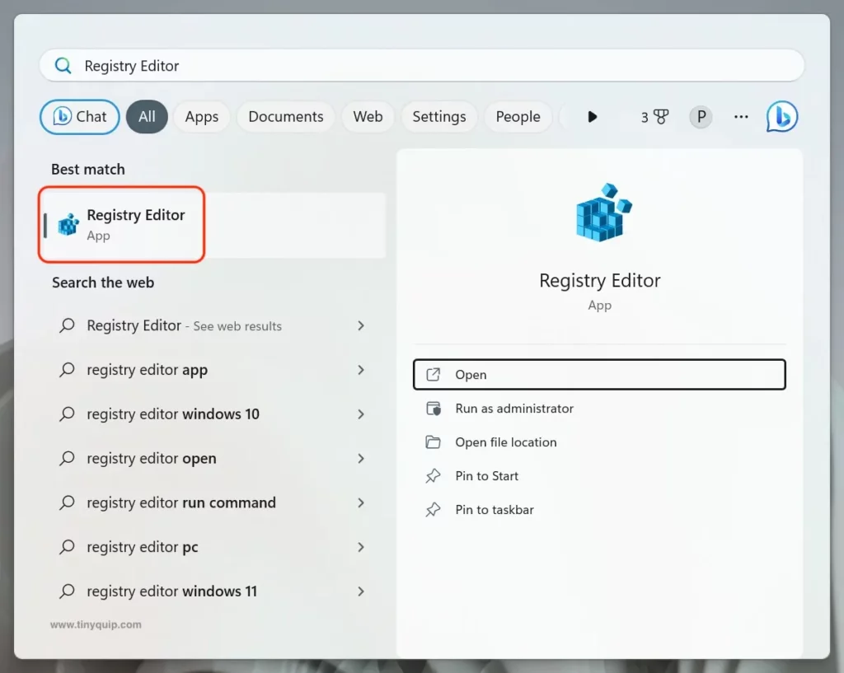The width and height of the screenshot is (844, 673).
Task: Open the three-dots more options menu
Action: tap(741, 117)
